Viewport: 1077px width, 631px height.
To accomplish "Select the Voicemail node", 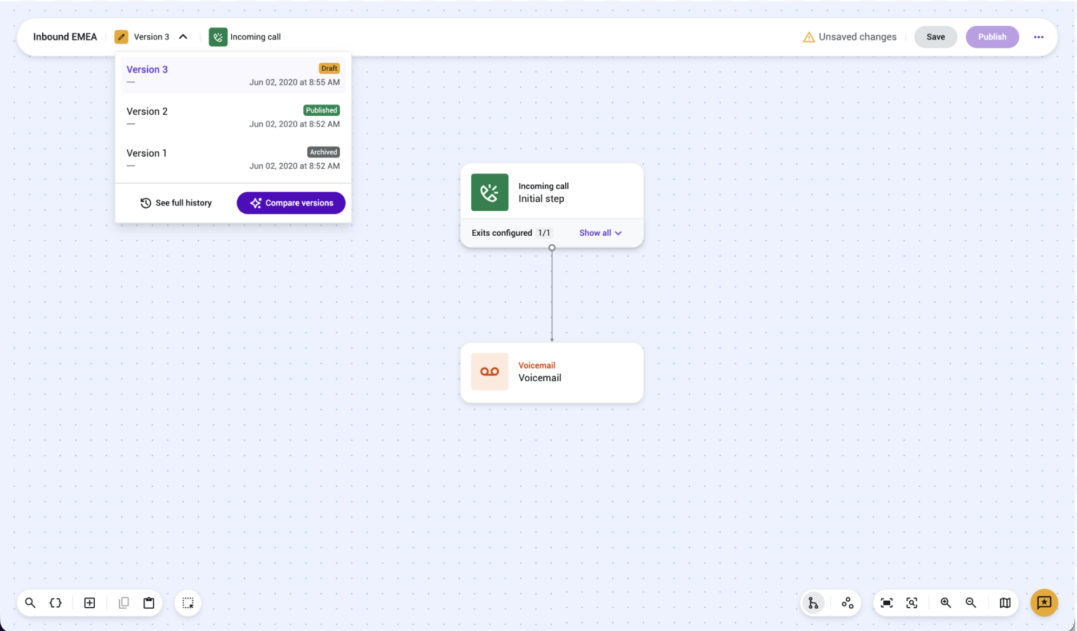I will pos(552,372).
